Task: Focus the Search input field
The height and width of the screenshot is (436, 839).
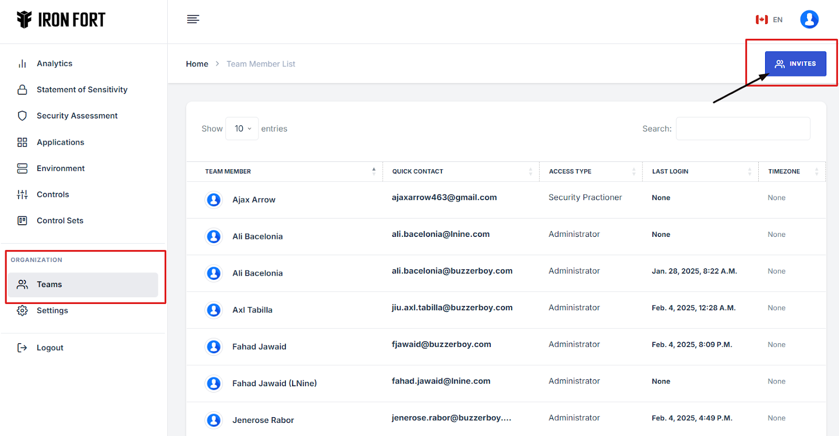Action: point(743,128)
